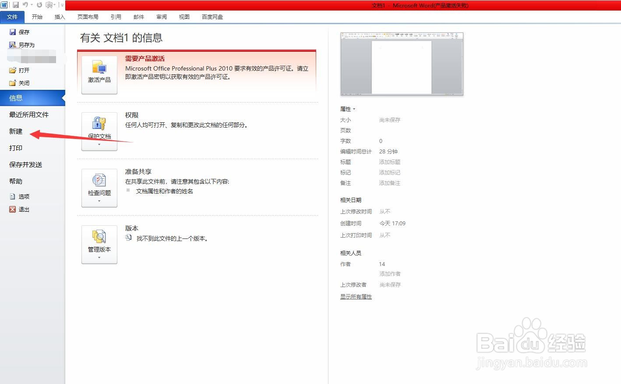
Task: Click the 激活产品 button
Action: pyautogui.click(x=99, y=75)
